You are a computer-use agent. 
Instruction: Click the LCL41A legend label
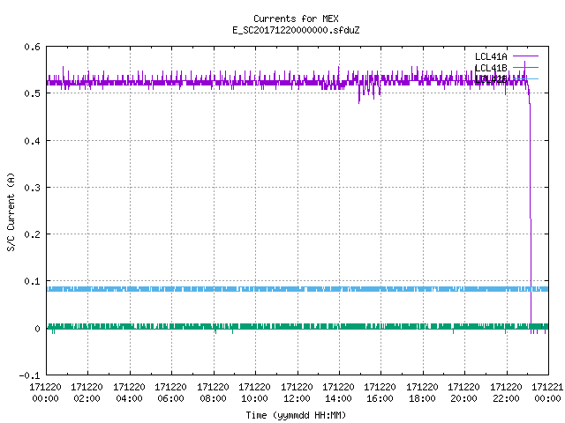[x=491, y=56]
